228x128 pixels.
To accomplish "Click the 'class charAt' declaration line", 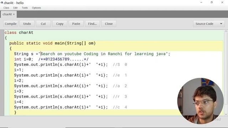I will point(19,32).
